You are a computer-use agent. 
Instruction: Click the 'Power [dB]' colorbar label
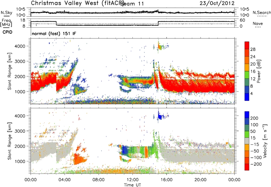(258, 71)
